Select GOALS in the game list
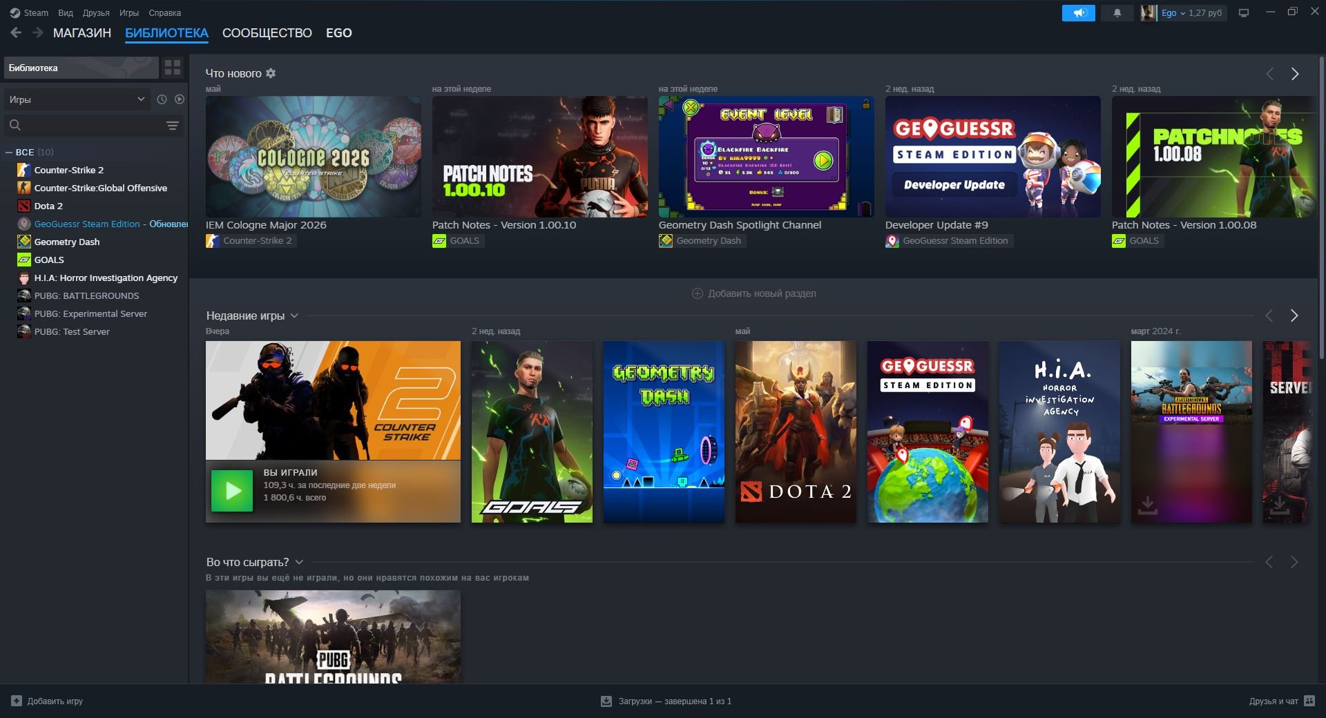 [x=49, y=260]
